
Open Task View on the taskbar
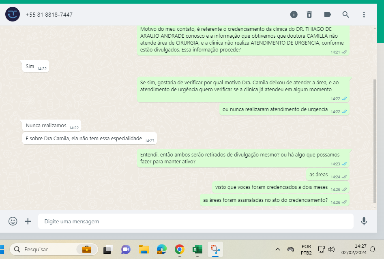point(108,249)
